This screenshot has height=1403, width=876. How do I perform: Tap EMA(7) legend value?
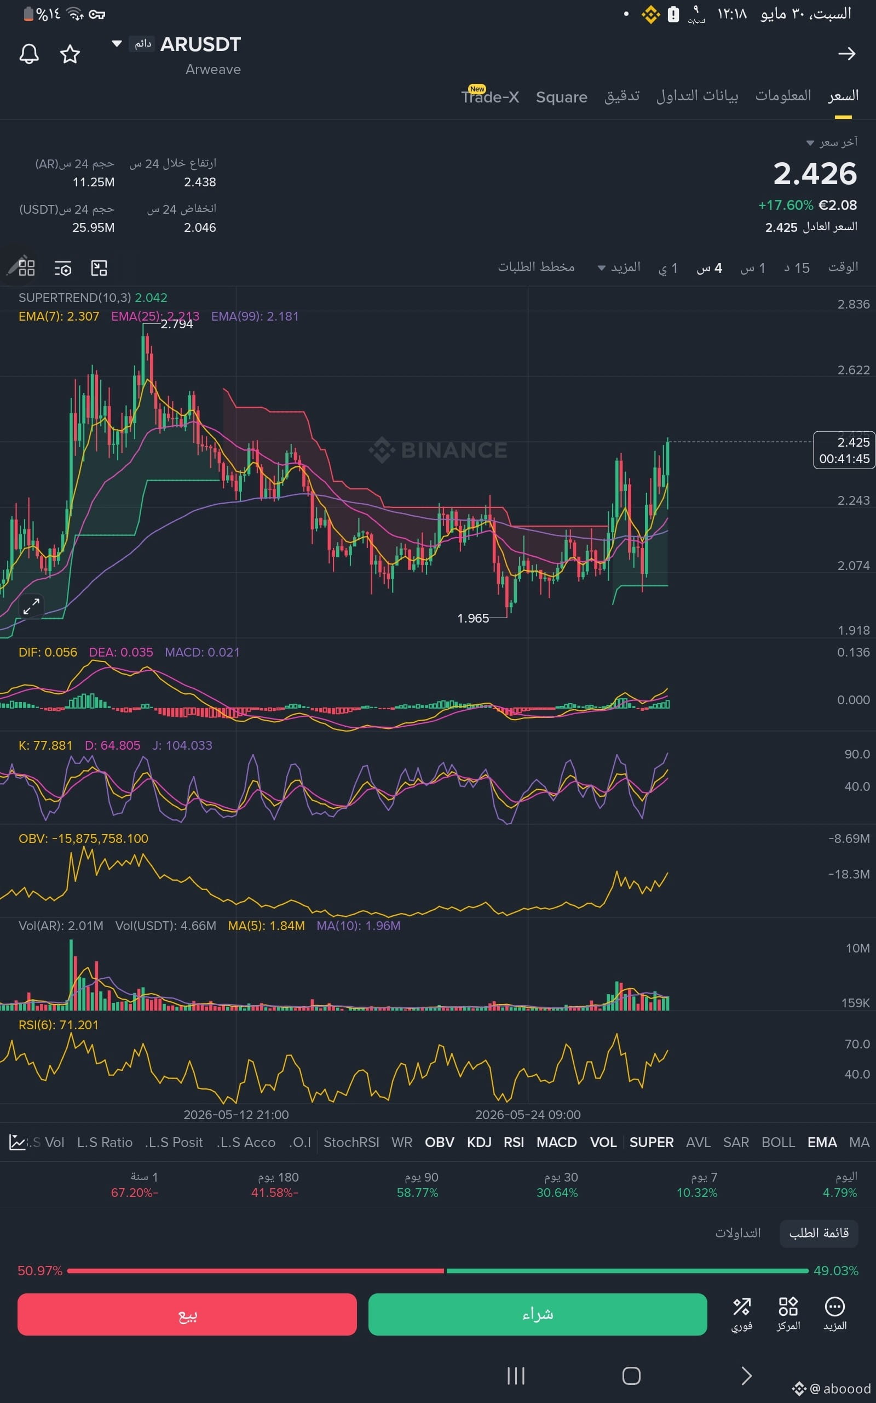(x=59, y=316)
